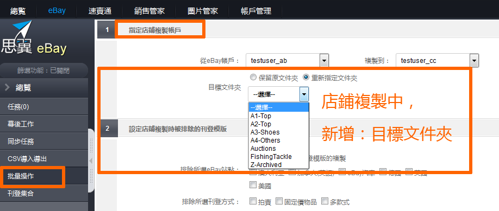
Task: Pick A4-Others from the folder list
Action: click(x=278, y=140)
